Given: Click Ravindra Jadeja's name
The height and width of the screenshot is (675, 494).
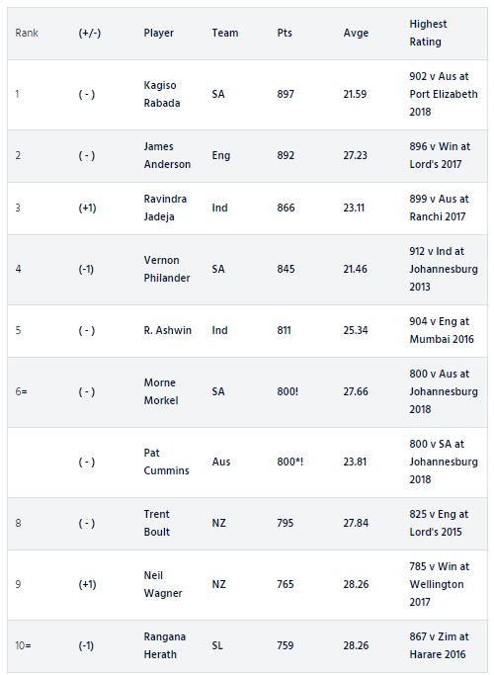Looking at the screenshot, I should (165, 208).
